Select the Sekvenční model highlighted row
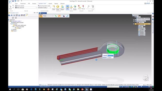This screenshot has width=162, height=91. [143, 24]
